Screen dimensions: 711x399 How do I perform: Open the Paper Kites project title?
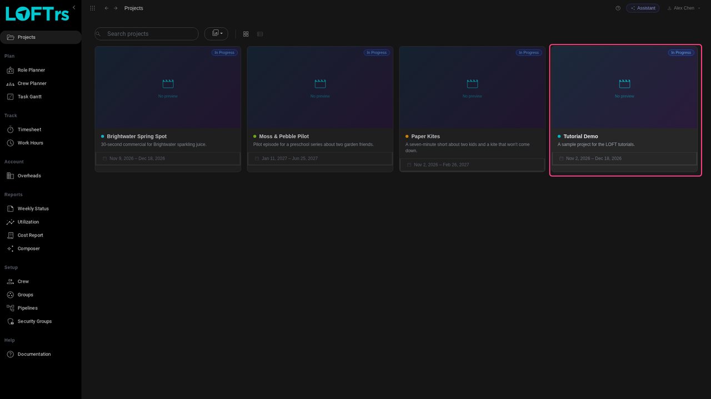coord(425,136)
